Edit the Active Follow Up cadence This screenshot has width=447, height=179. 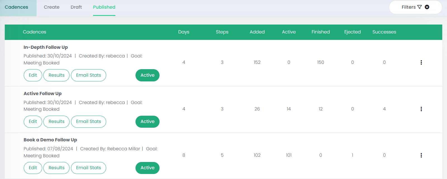33,122
